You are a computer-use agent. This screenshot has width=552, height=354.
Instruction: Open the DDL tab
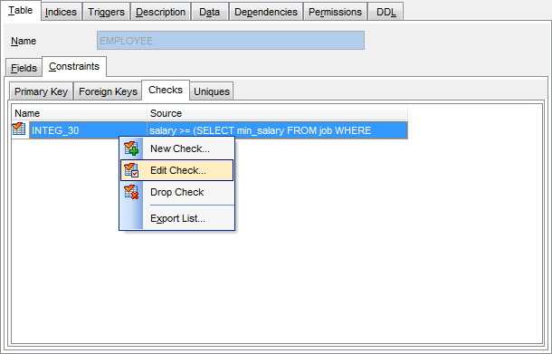(385, 12)
